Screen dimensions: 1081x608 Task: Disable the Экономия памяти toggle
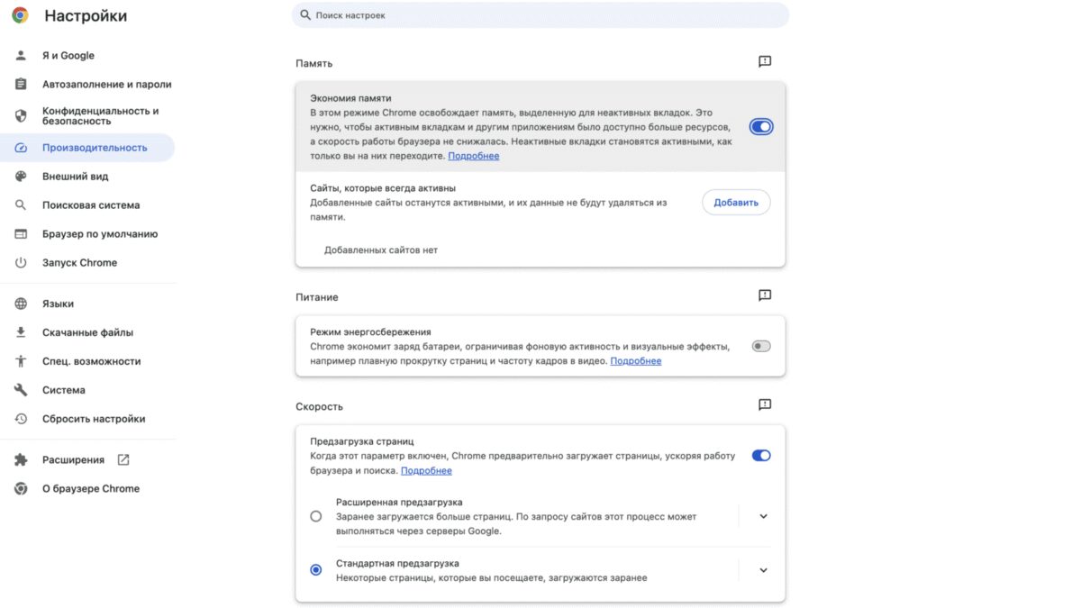(x=760, y=126)
